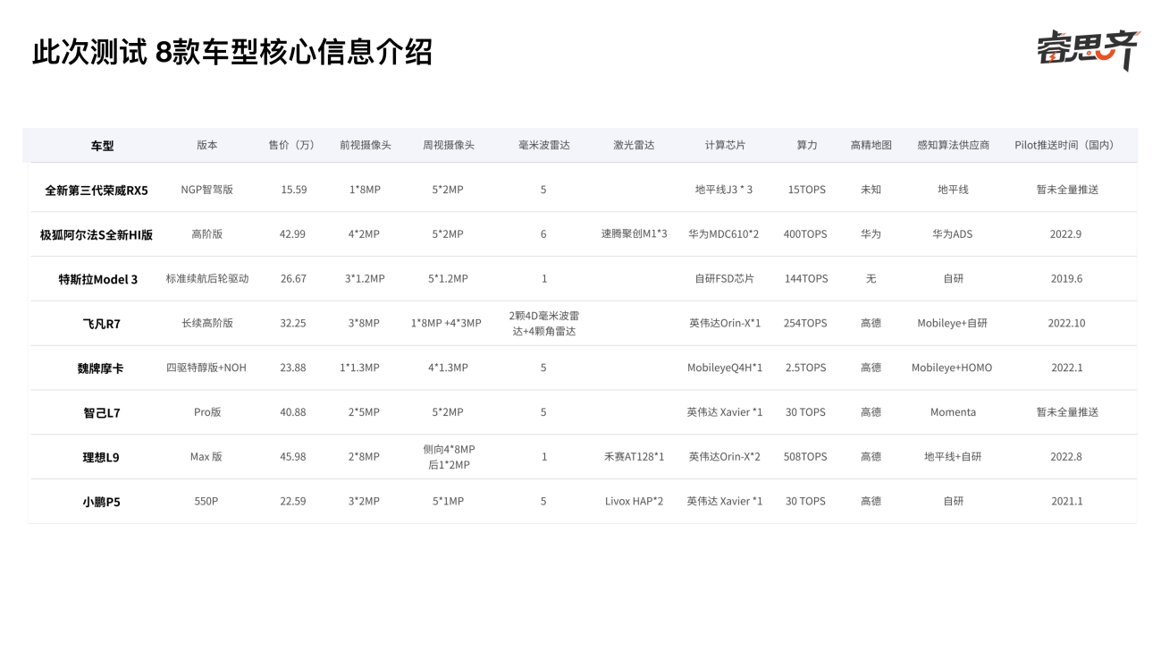Click the 车型 column header

(103, 145)
